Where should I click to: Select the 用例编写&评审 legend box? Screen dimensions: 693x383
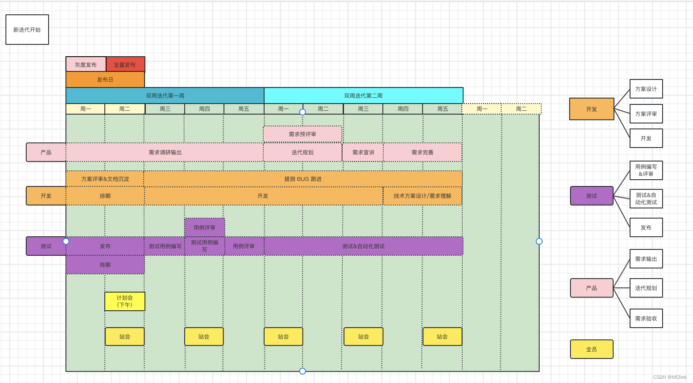pyautogui.click(x=646, y=170)
